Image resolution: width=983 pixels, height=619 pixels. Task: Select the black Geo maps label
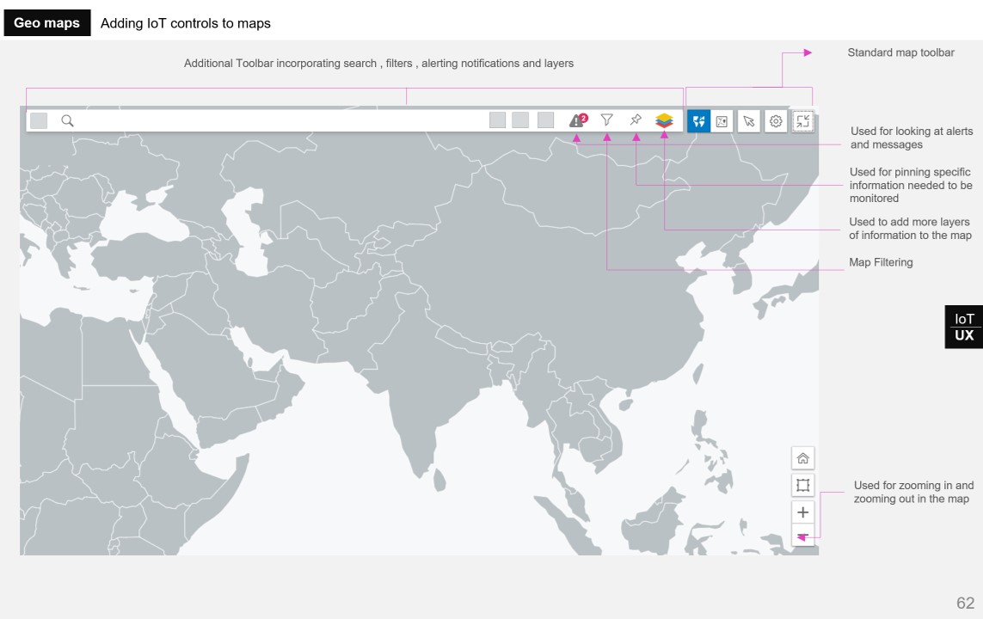[46, 23]
